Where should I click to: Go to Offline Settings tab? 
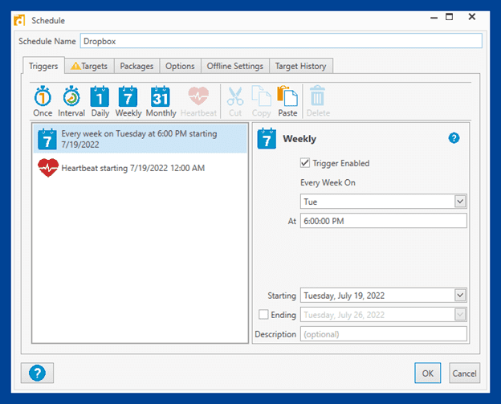234,66
